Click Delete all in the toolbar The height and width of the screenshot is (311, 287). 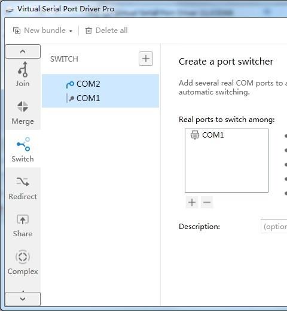tap(106, 31)
